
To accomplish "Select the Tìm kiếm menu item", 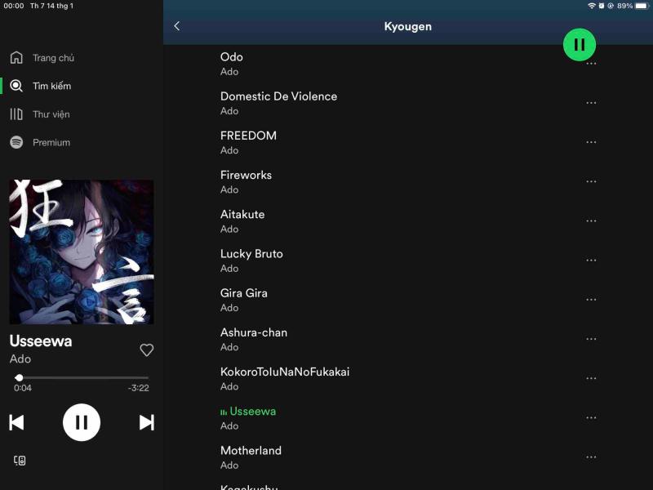I will click(51, 86).
